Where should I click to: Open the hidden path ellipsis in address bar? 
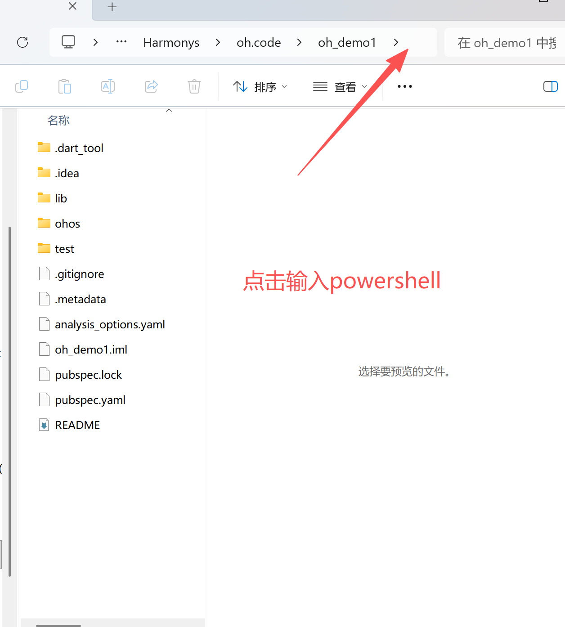121,42
